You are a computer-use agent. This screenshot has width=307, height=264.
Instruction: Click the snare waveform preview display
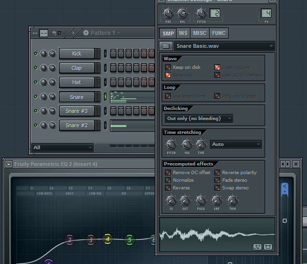[217, 234]
